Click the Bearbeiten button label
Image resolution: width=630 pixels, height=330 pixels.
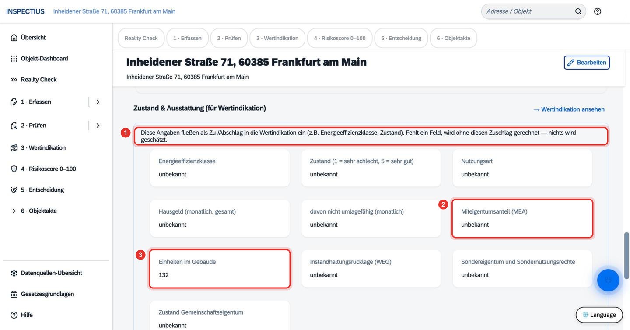[591, 63]
